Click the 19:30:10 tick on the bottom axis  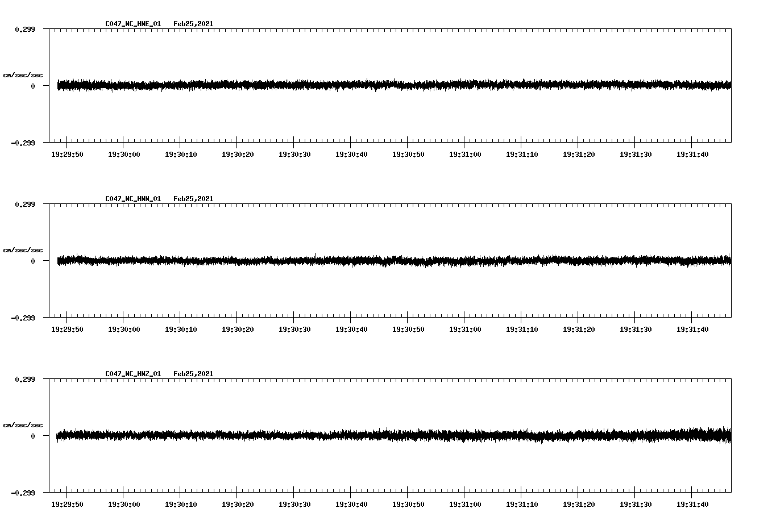[x=181, y=503]
